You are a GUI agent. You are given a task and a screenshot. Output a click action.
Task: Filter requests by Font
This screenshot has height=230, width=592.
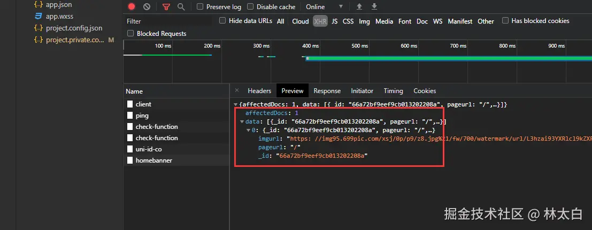coord(405,21)
